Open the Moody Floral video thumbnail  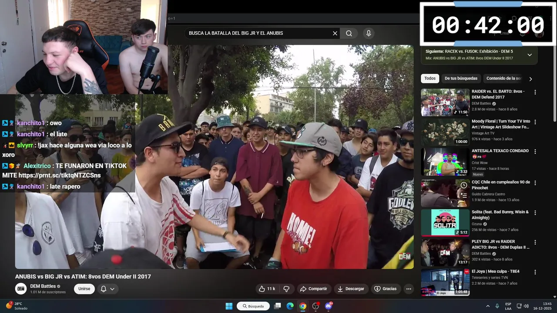[x=445, y=132]
